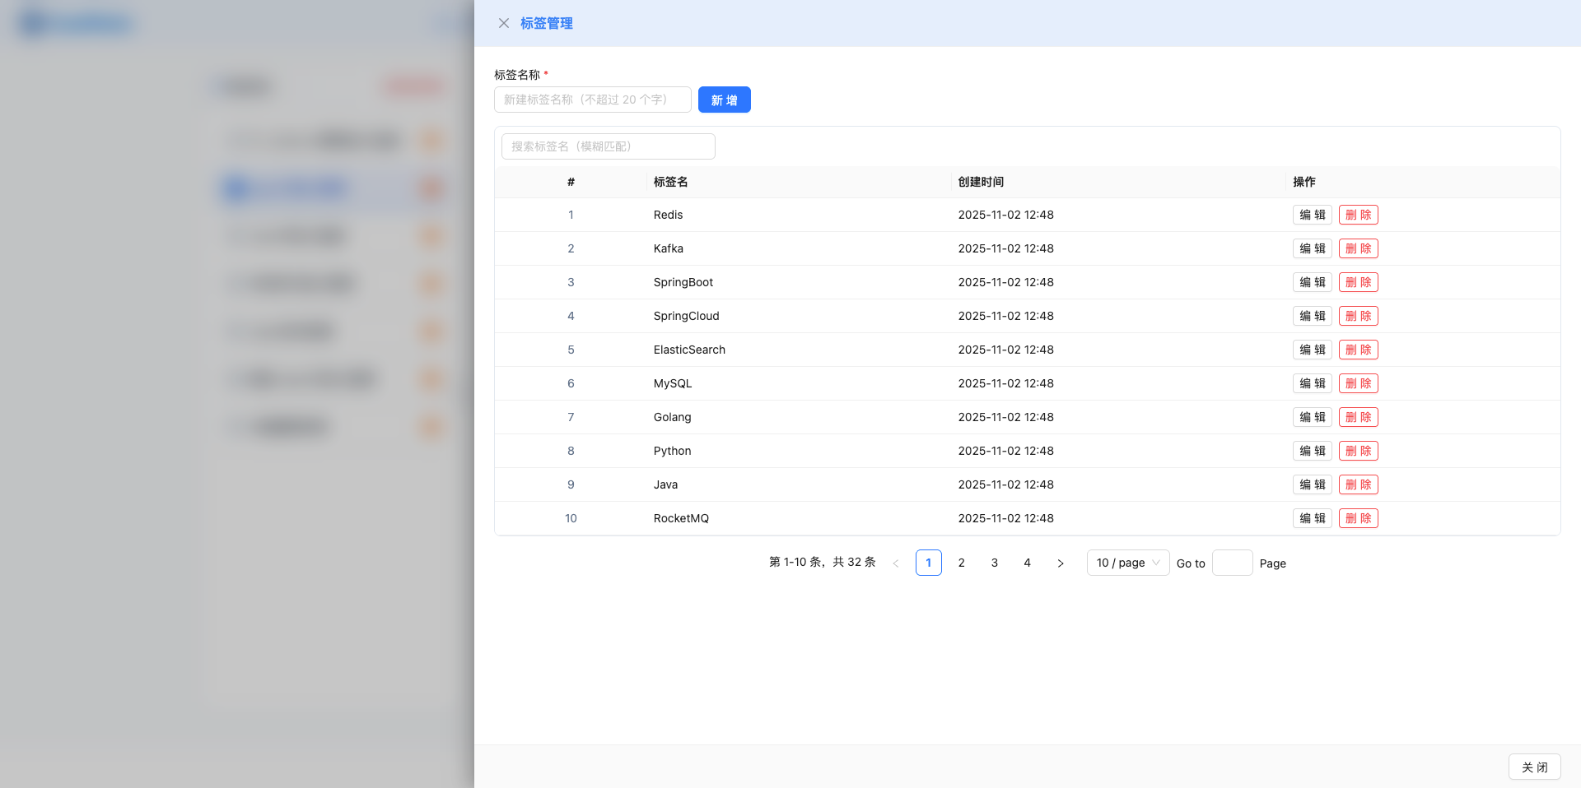Open the 10 / page page size dropdown

click(1127, 563)
